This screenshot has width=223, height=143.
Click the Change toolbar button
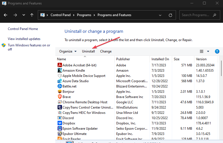106,51
